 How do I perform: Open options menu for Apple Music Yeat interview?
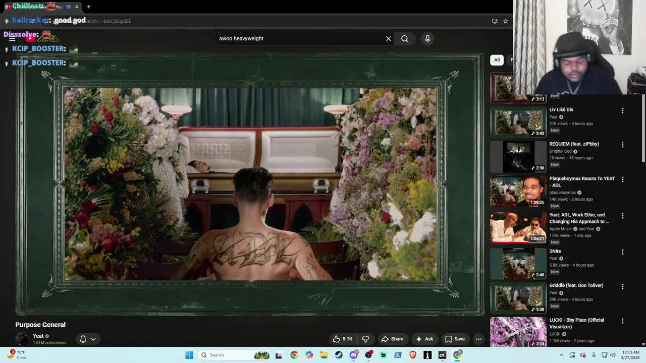click(x=622, y=215)
